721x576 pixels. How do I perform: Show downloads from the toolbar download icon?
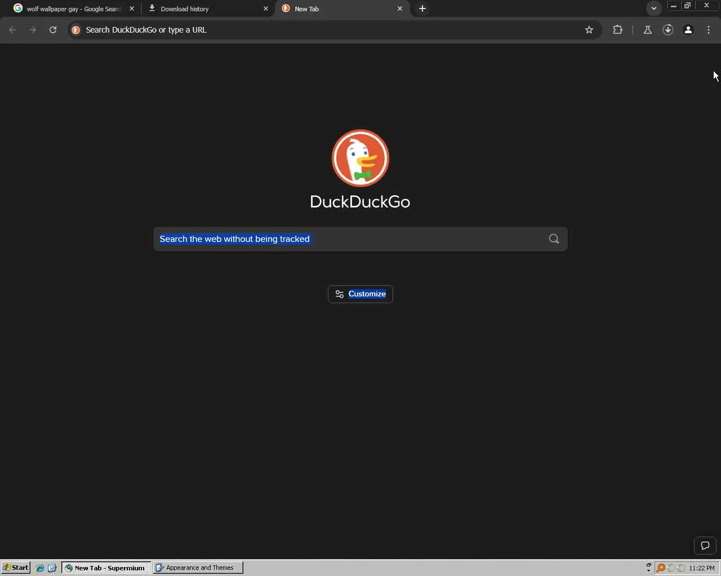click(668, 30)
